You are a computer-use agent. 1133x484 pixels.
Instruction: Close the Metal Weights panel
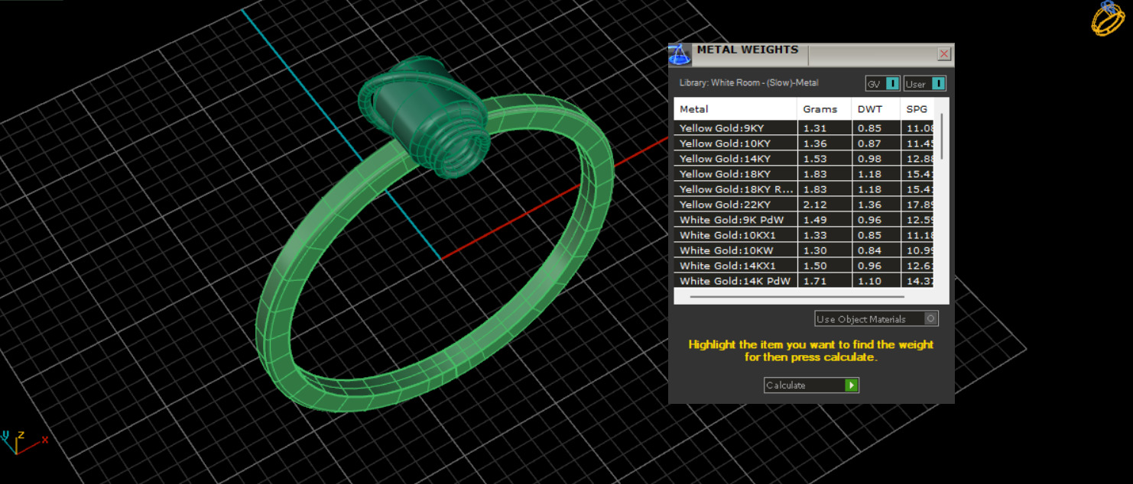[944, 54]
